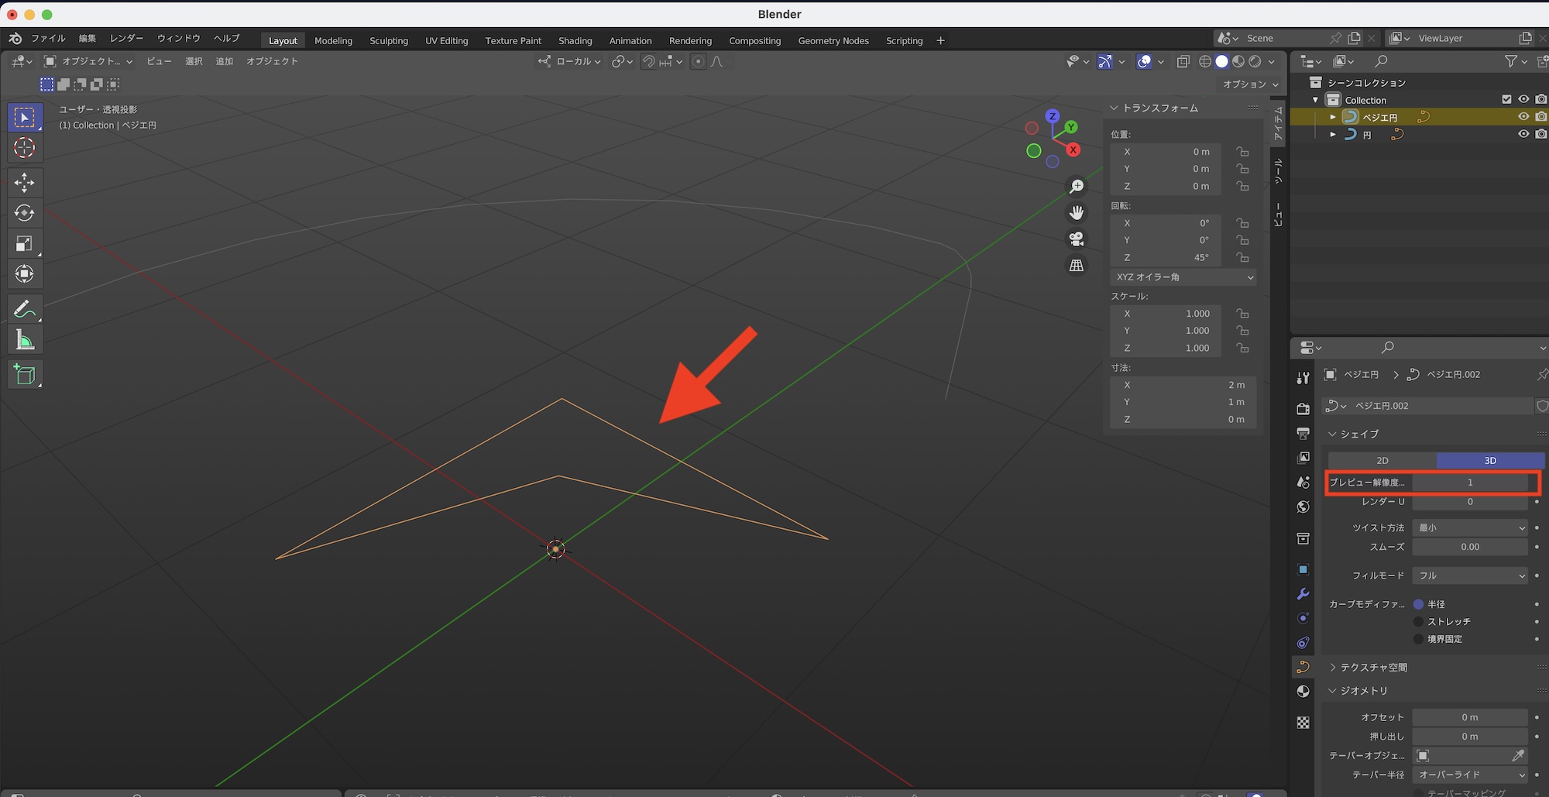Select the Measure tool
Viewport: 1549px width, 797px height.
(x=24, y=341)
